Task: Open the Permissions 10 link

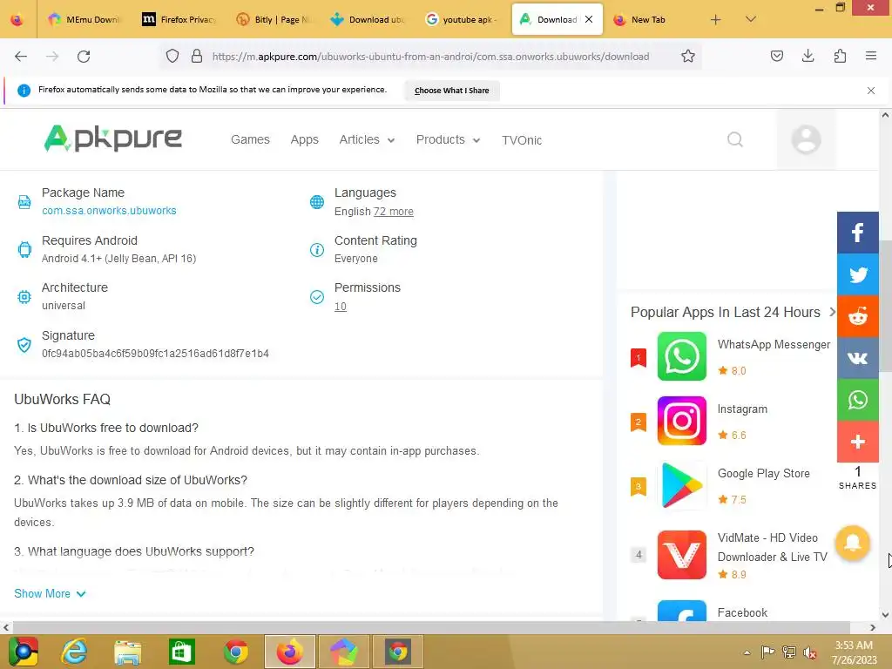Action: [x=341, y=307]
